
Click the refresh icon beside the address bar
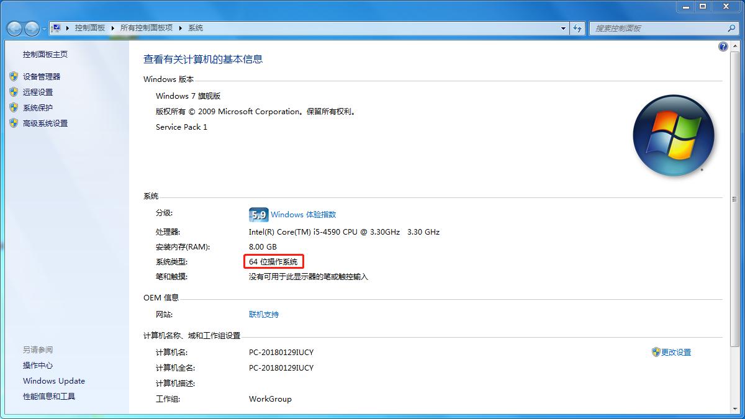(x=577, y=28)
